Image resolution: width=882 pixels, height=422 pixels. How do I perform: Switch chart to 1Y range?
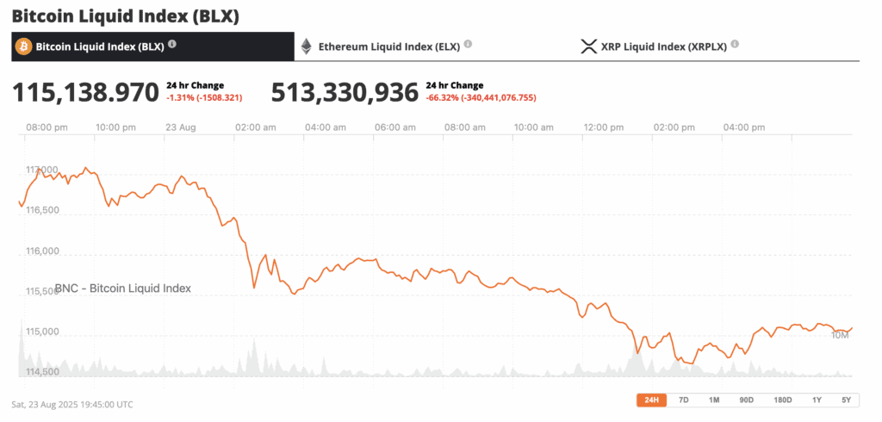(816, 400)
